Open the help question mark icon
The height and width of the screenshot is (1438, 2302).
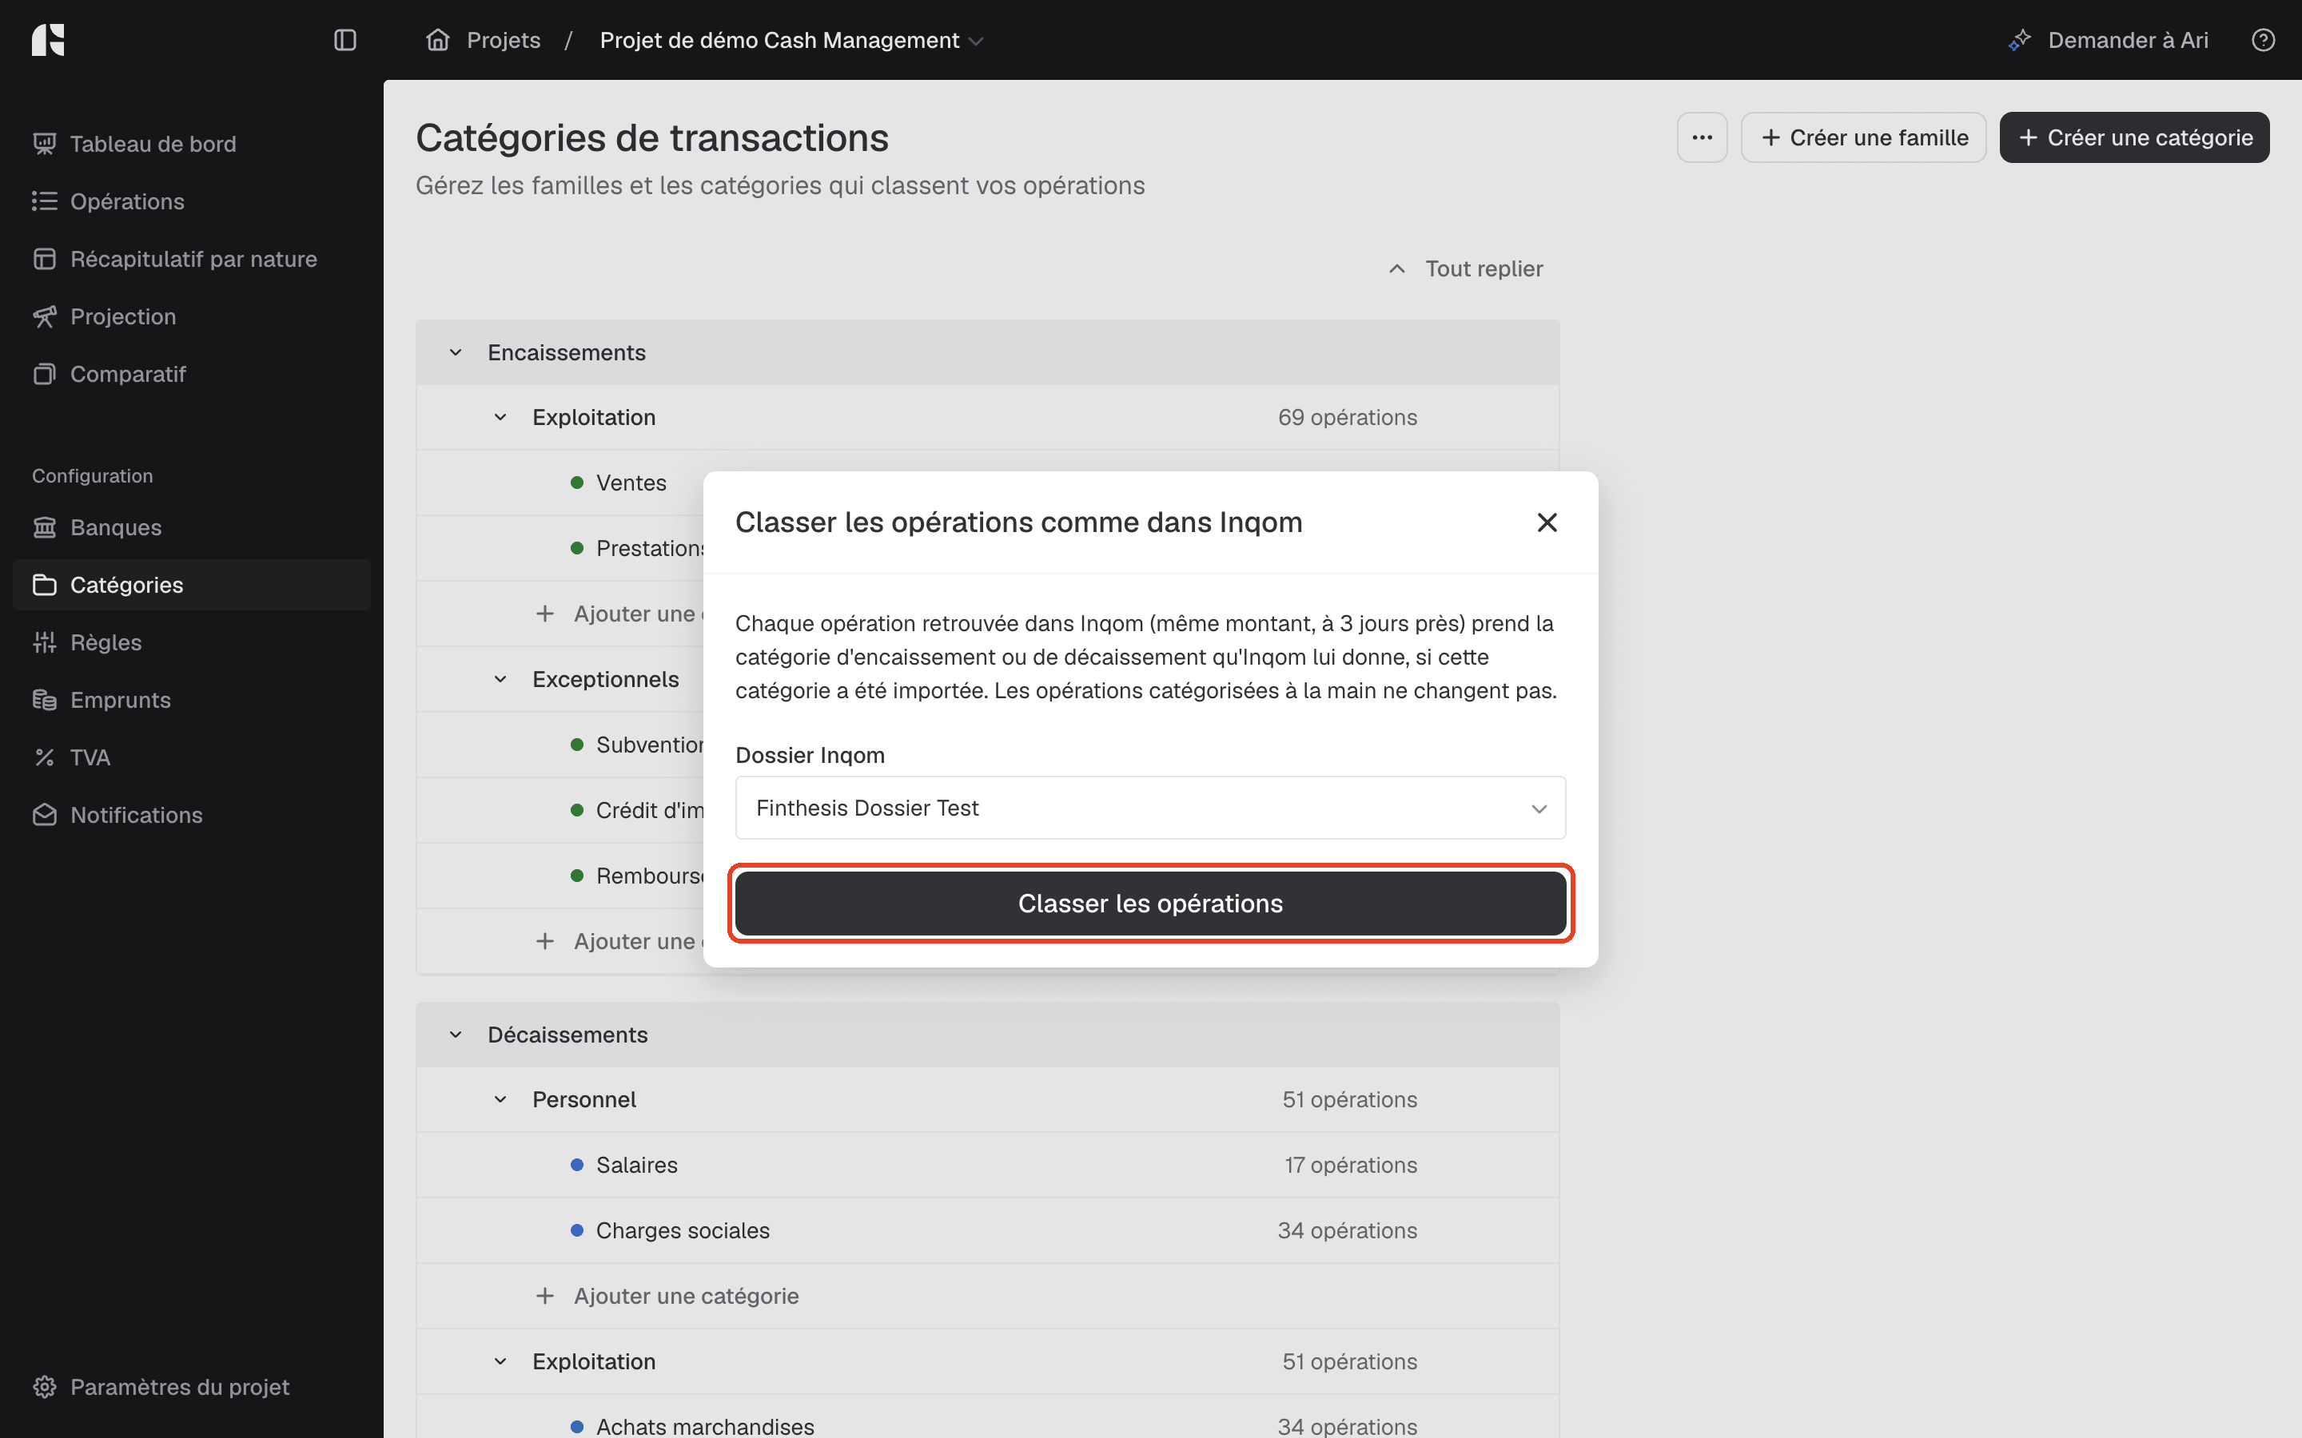[2263, 40]
